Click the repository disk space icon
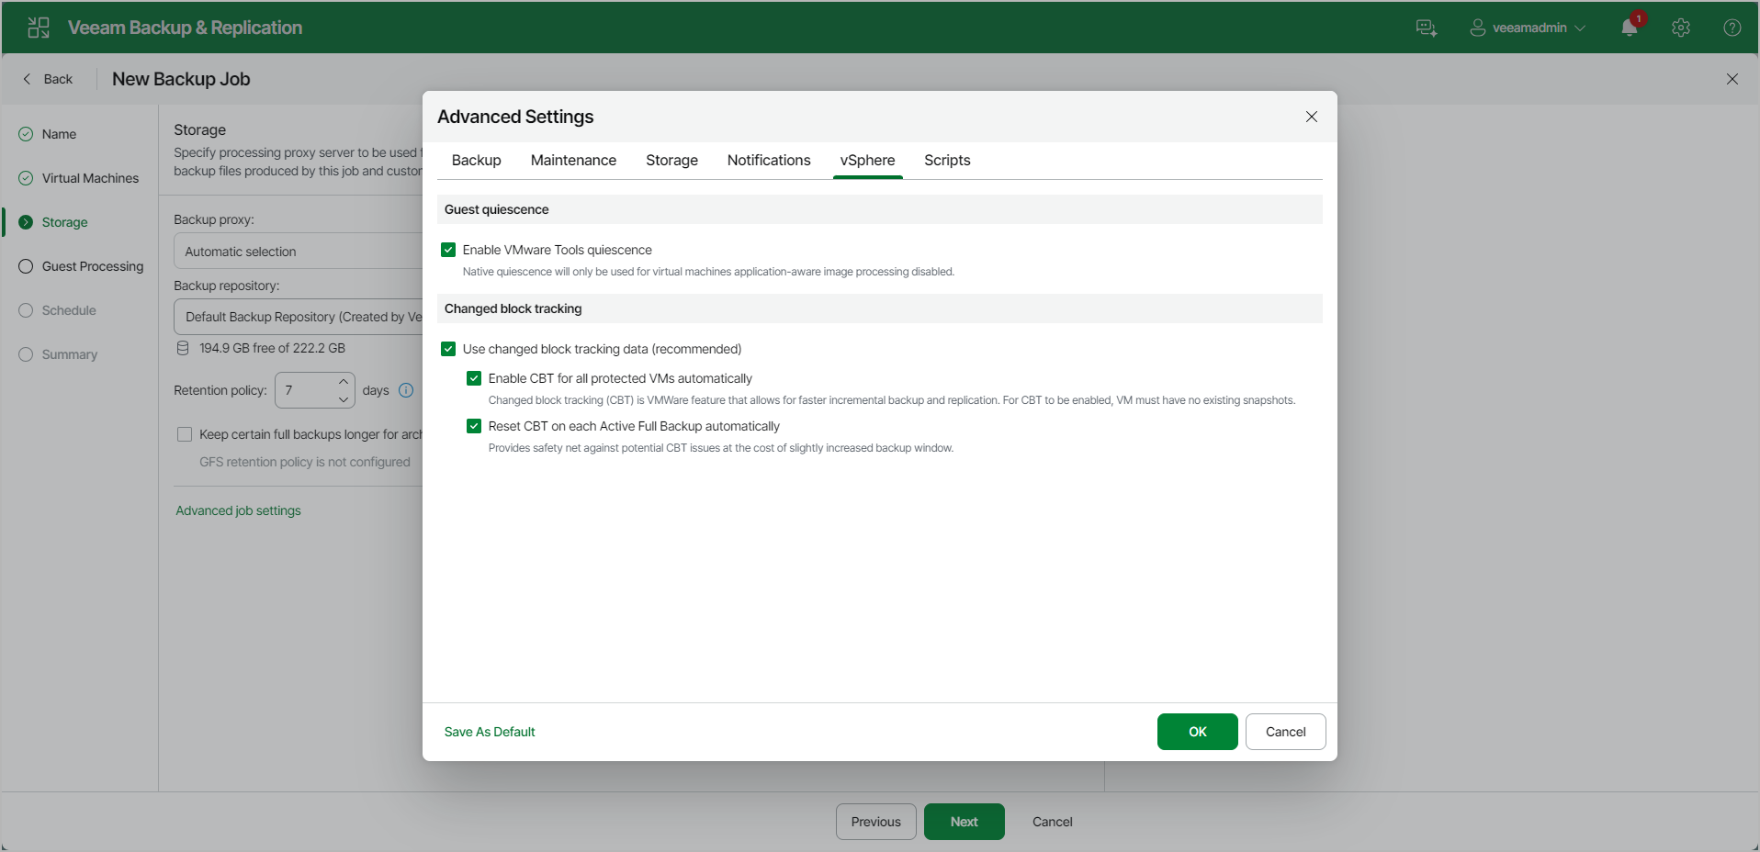Image resolution: width=1760 pixels, height=852 pixels. point(183,348)
